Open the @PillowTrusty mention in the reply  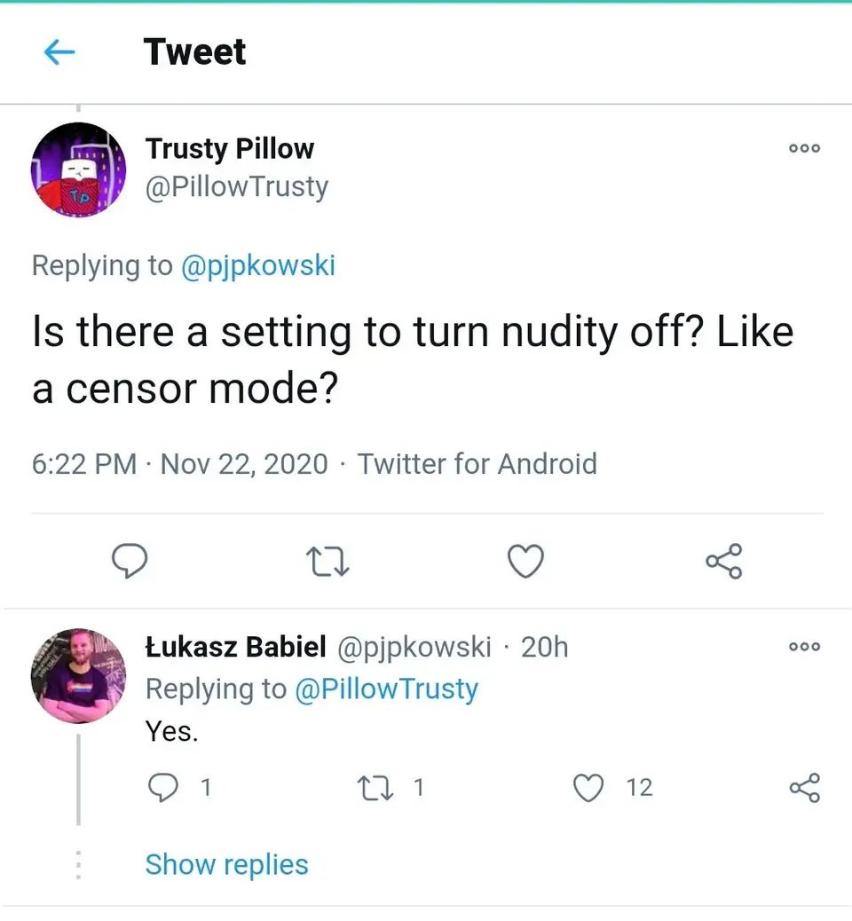tap(385, 689)
